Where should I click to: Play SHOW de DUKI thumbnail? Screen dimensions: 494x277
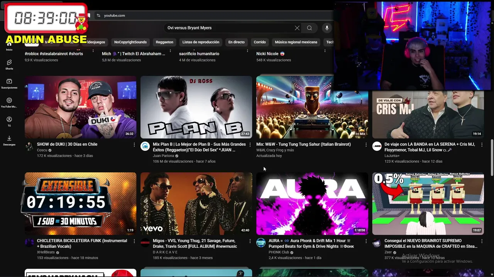(80, 107)
